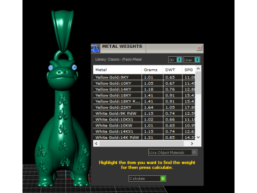The width and height of the screenshot is (257, 193).
Task: Click the list scroll up arrow
Action: click(198, 69)
